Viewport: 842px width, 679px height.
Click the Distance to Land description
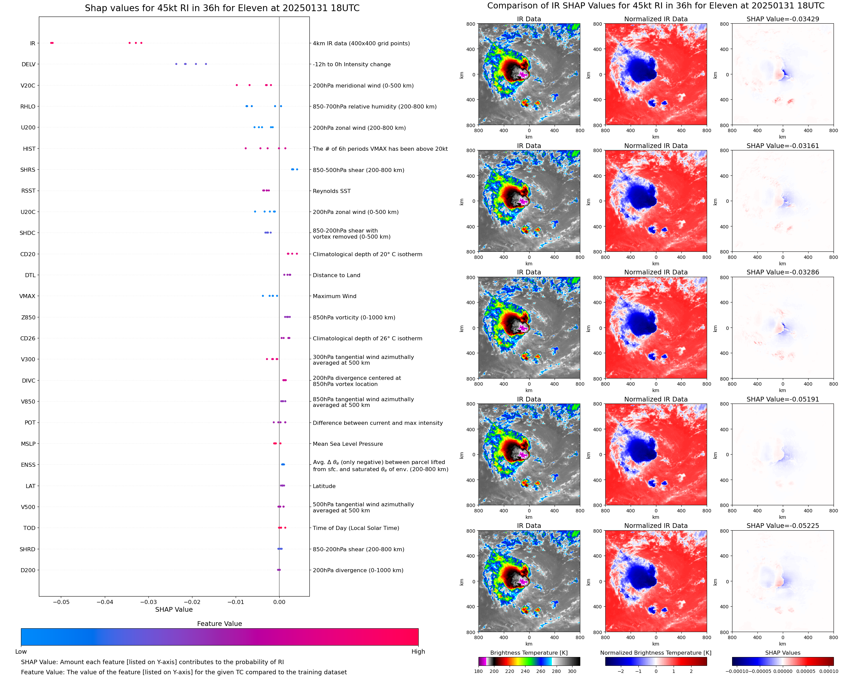pyautogui.click(x=336, y=275)
